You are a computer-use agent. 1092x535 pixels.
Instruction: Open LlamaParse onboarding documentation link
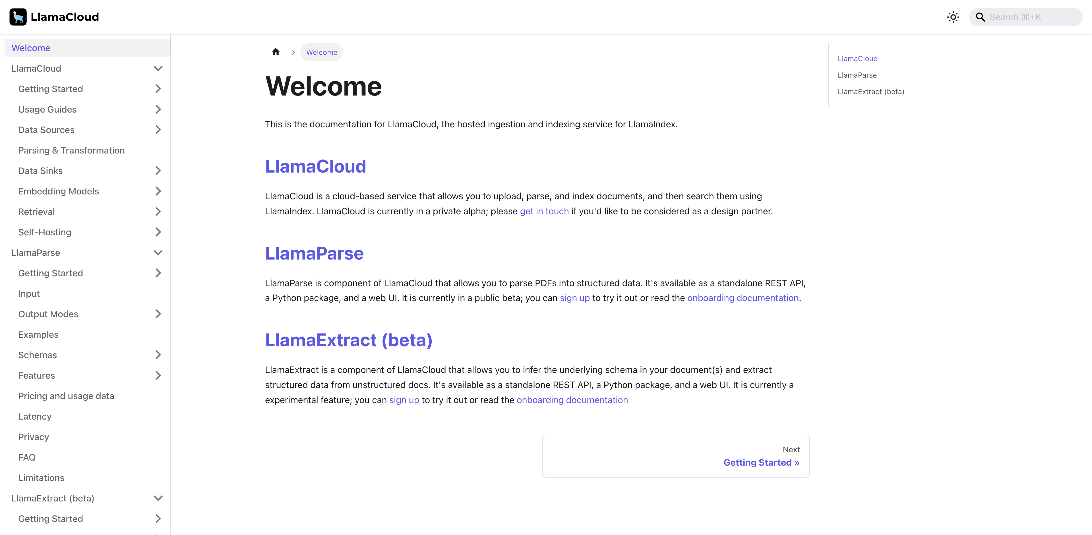coord(743,298)
